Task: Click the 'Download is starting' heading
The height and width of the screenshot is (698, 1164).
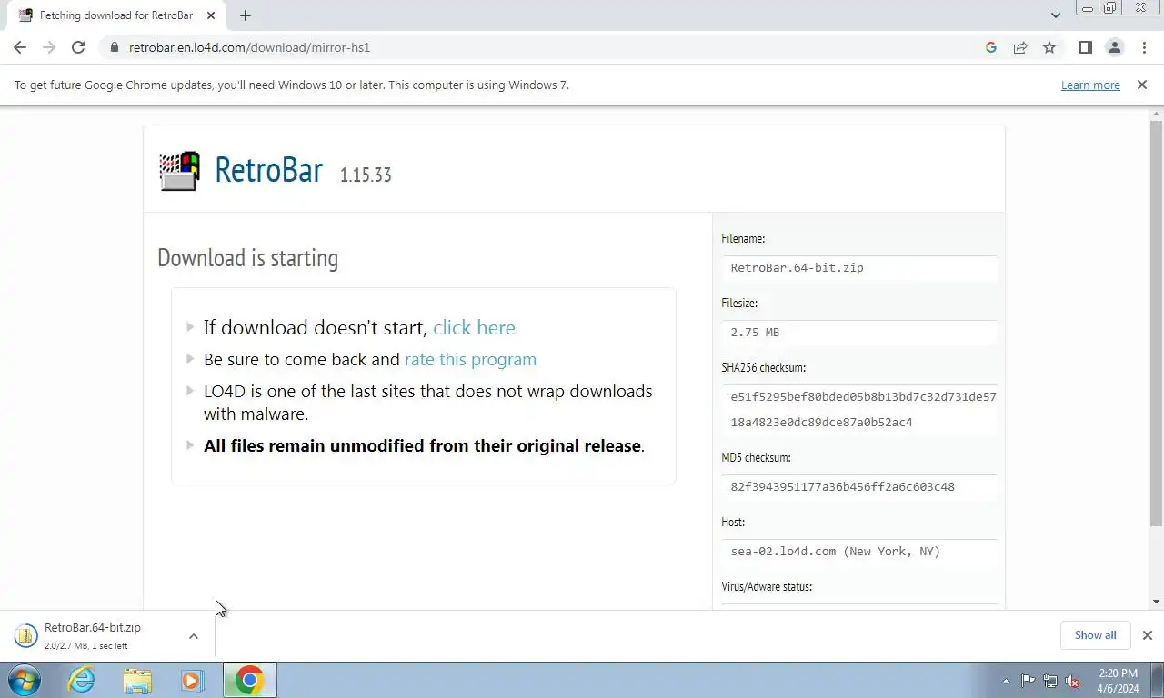Action: (247, 258)
